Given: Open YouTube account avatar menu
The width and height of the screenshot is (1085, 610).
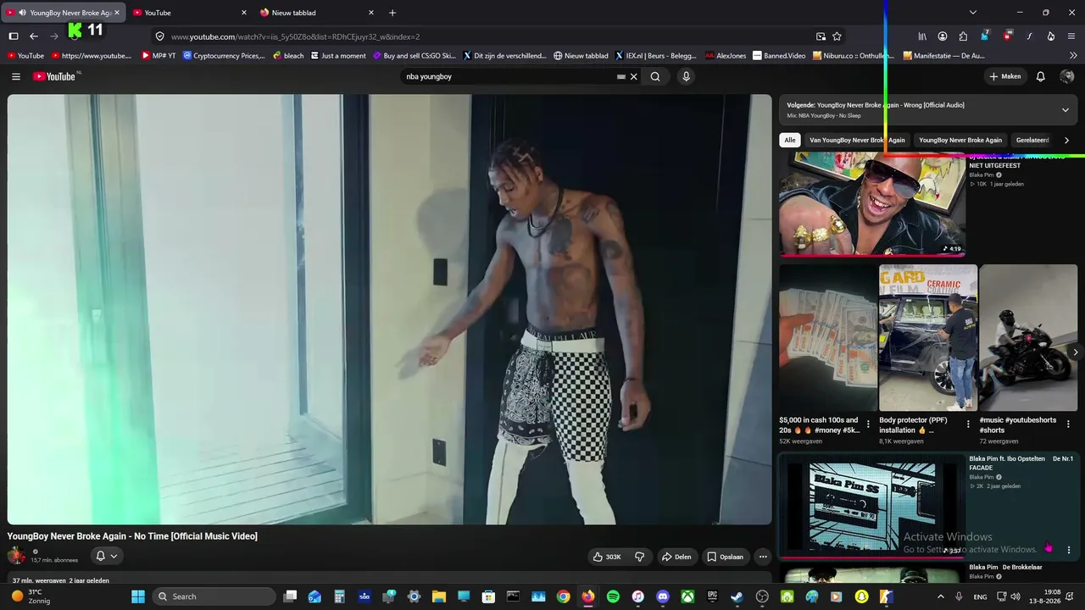Looking at the screenshot, I should click(x=1067, y=76).
